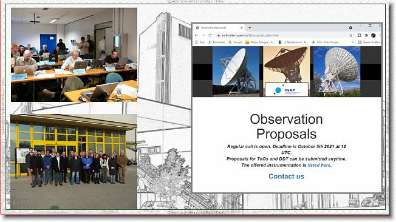The width and height of the screenshot is (396, 222).
Task: Close the Observation Proposals tab
Action: click(x=242, y=28)
